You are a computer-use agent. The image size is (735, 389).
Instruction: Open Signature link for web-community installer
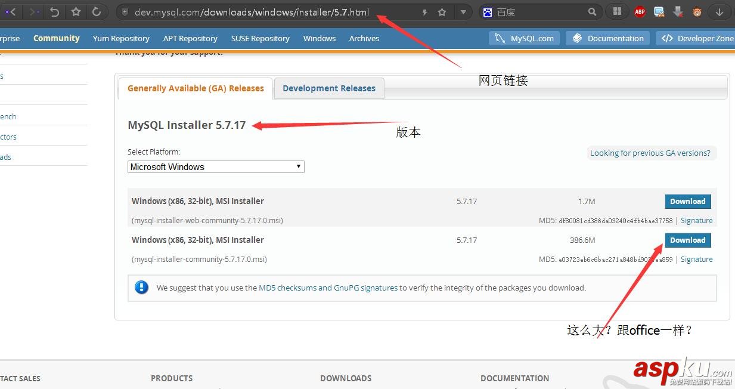(x=696, y=221)
